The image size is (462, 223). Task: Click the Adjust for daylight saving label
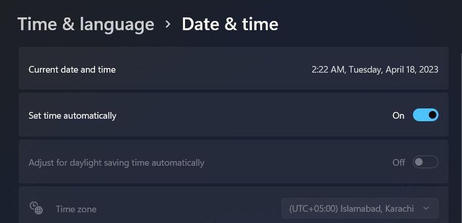click(116, 163)
